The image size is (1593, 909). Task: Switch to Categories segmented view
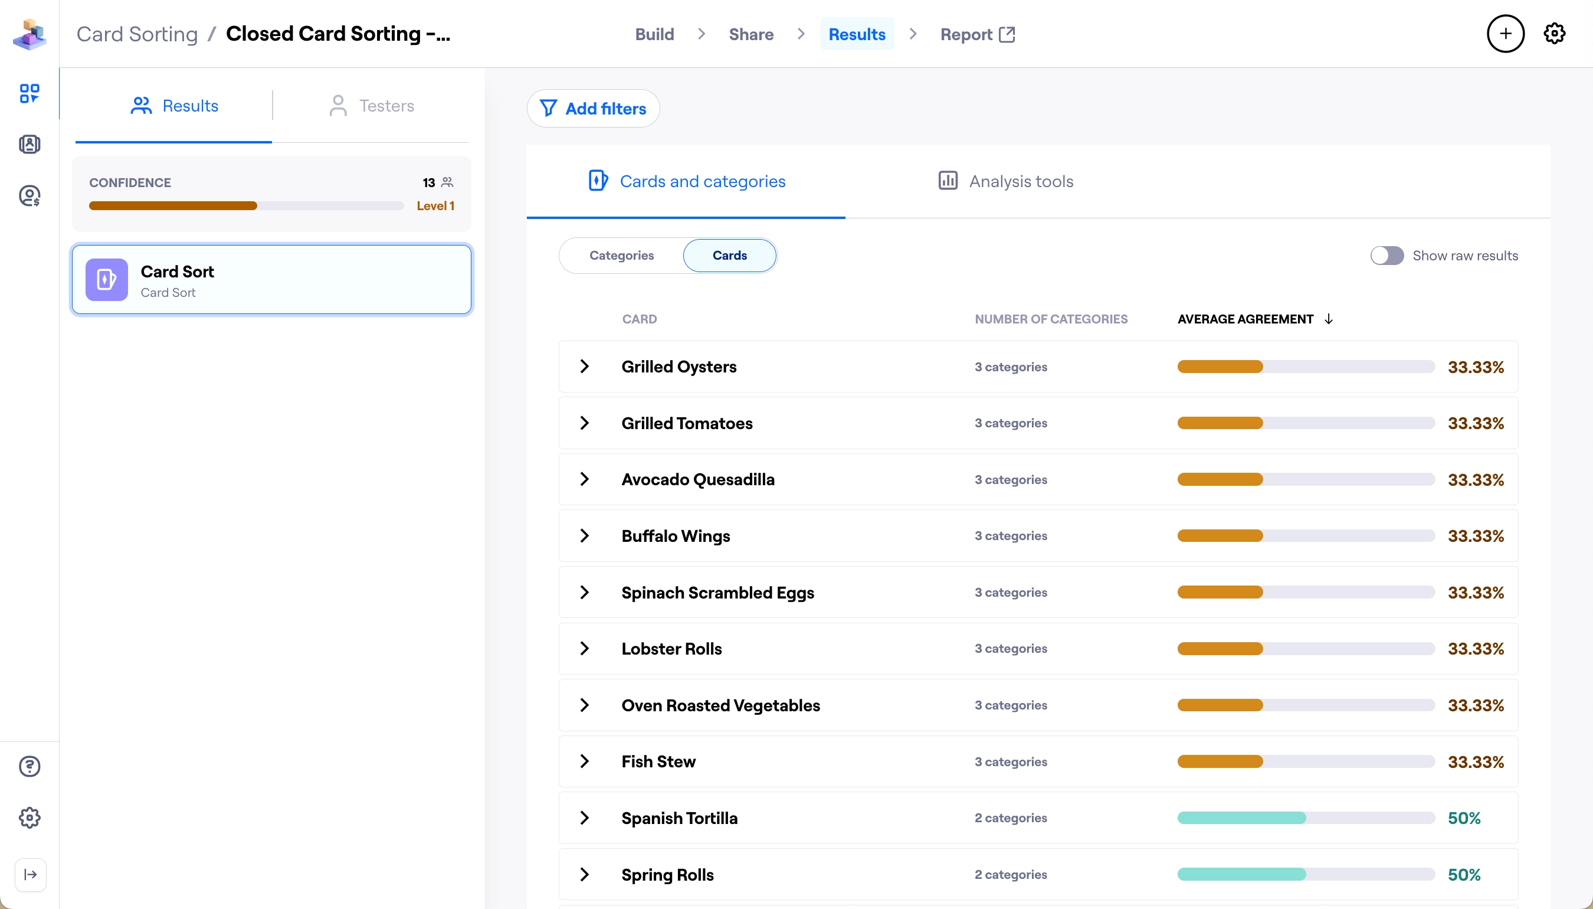coord(621,256)
